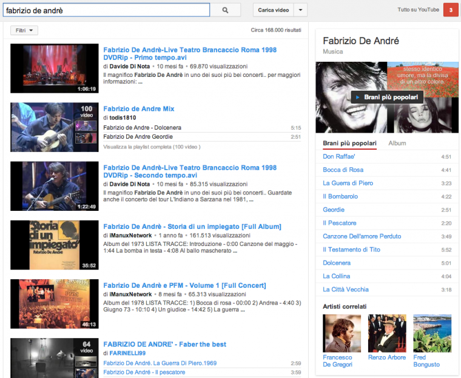Focus the search field with fabrizio de andrè
461x378 pixels.
click(x=106, y=10)
